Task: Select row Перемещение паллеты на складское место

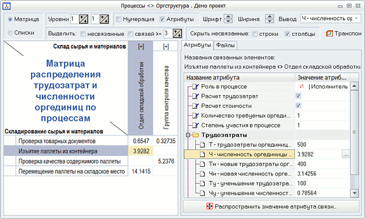Action: [x=72, y=172]
